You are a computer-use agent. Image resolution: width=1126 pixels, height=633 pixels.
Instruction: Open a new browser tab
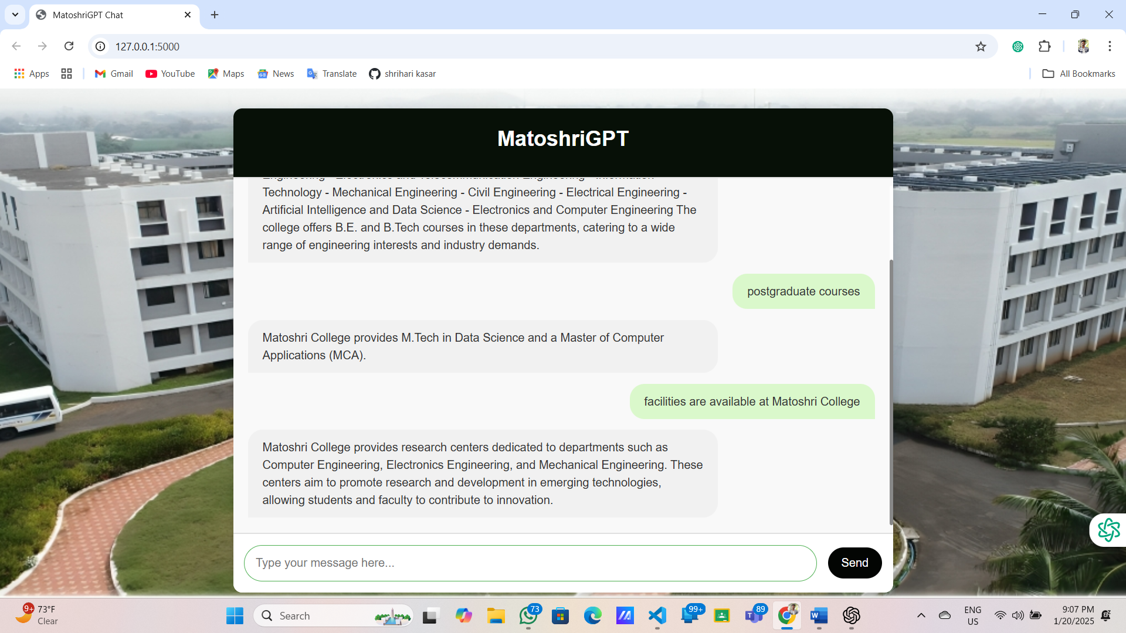(x=214, y=15)
